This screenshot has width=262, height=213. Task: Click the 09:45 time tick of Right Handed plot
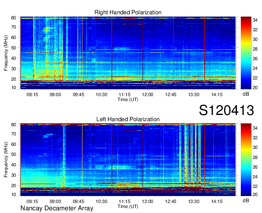[x=78, y=95]
